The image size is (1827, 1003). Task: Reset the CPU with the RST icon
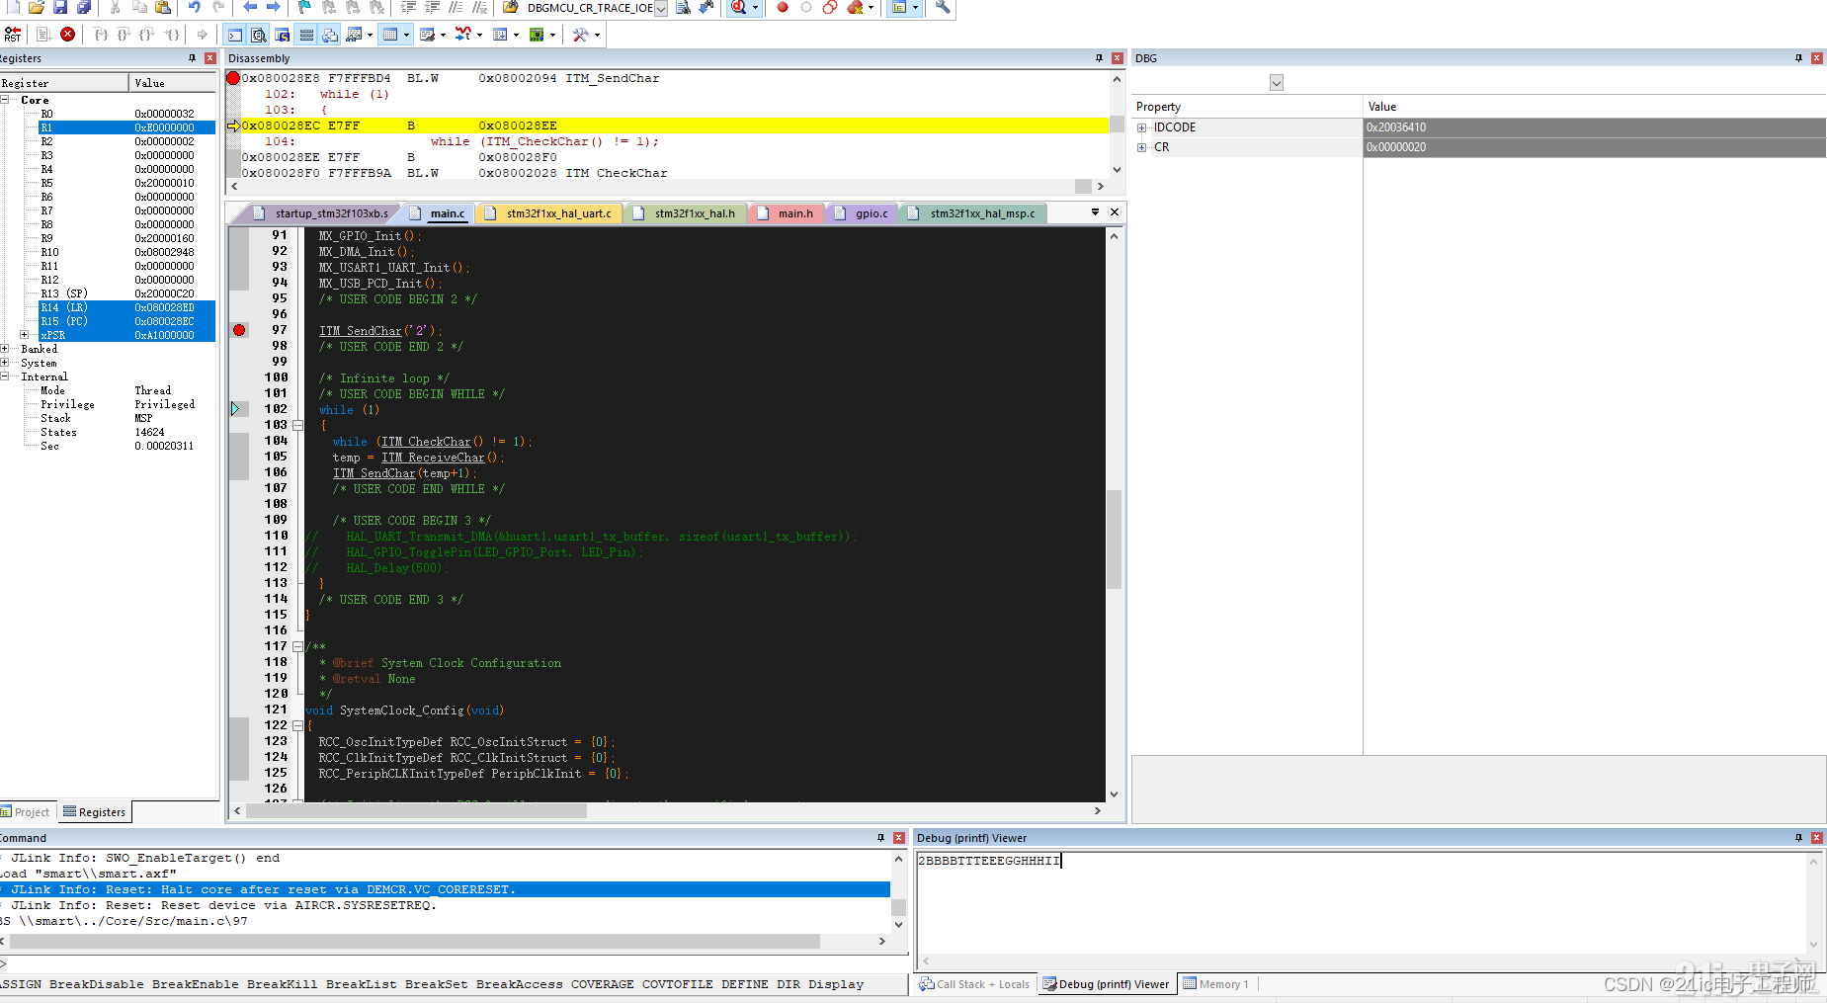tap(13, 35)
